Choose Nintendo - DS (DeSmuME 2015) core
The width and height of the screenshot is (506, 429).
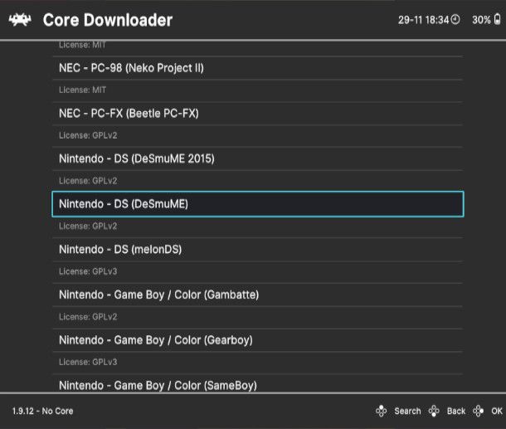click(257, 158)
